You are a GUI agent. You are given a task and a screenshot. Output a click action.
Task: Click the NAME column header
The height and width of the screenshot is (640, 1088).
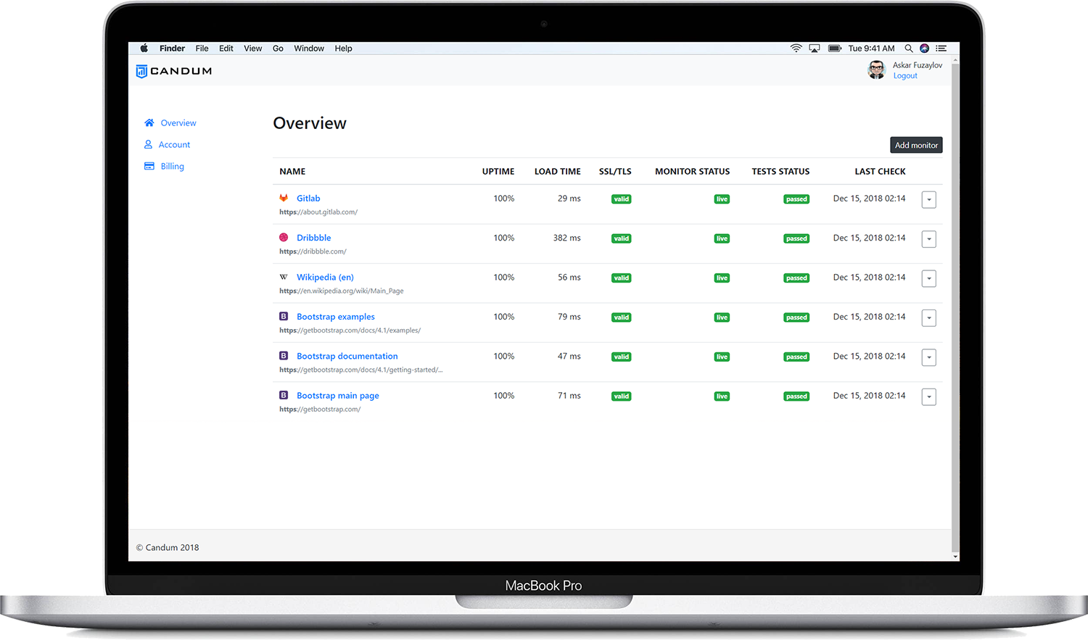pyautogui.click(x=292, y=172)
